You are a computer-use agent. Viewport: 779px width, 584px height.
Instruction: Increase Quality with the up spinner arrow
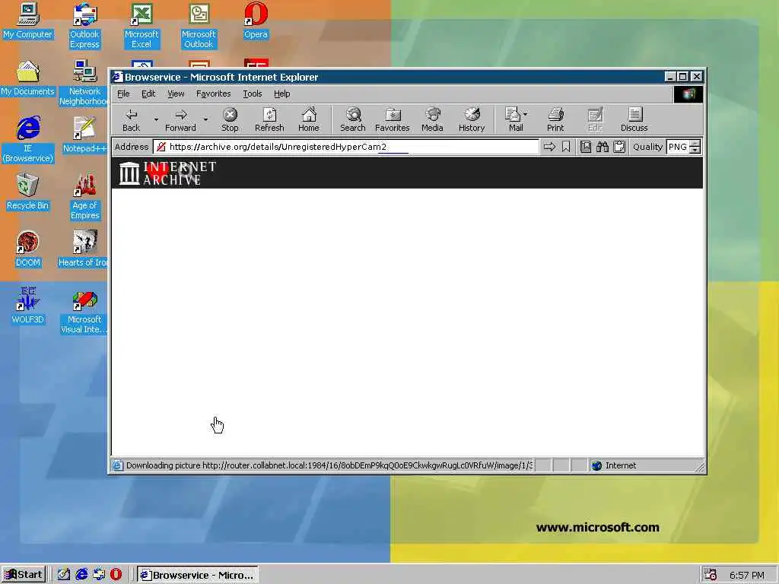(695, 144)
